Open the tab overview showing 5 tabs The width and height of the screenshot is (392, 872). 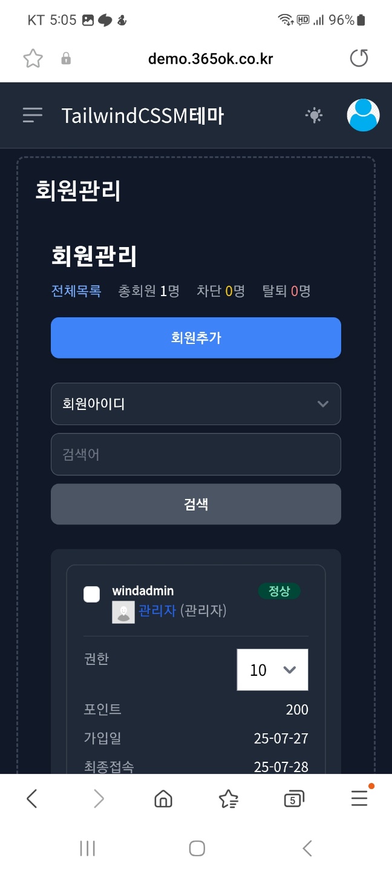click(294, 798)
